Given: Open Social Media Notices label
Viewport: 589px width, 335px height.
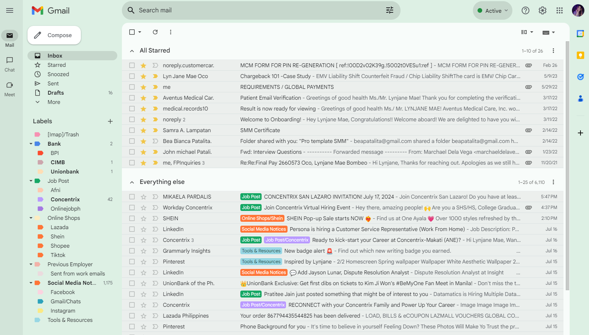Looking at the screenshot, I should tap(72, 283).
